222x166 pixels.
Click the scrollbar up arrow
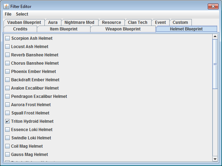[215, 36]
